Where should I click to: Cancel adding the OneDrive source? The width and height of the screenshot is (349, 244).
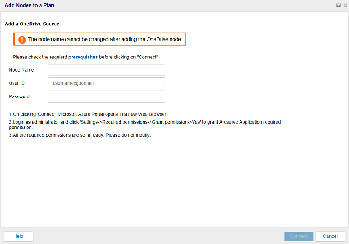(x=330, y=237)
